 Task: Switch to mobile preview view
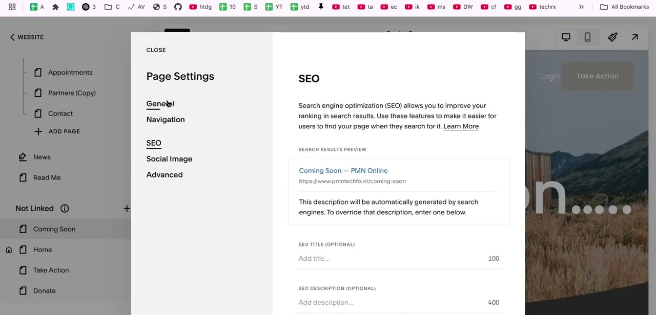point(587,37)
